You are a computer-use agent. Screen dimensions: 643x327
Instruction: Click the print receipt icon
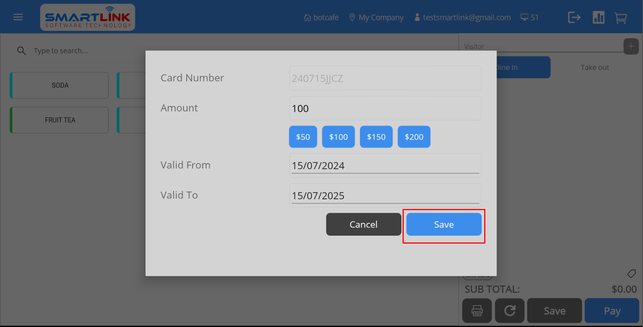[477, 311]
